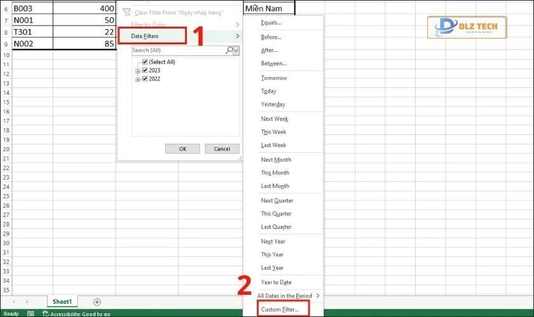Select the Between... date filter option
Viewport: 534px width, 317px height.
274,63
